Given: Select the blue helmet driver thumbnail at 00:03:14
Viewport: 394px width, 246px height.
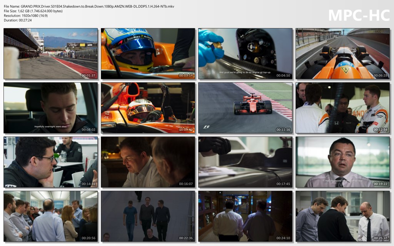Looking at the screenshot, I should 148,53.
